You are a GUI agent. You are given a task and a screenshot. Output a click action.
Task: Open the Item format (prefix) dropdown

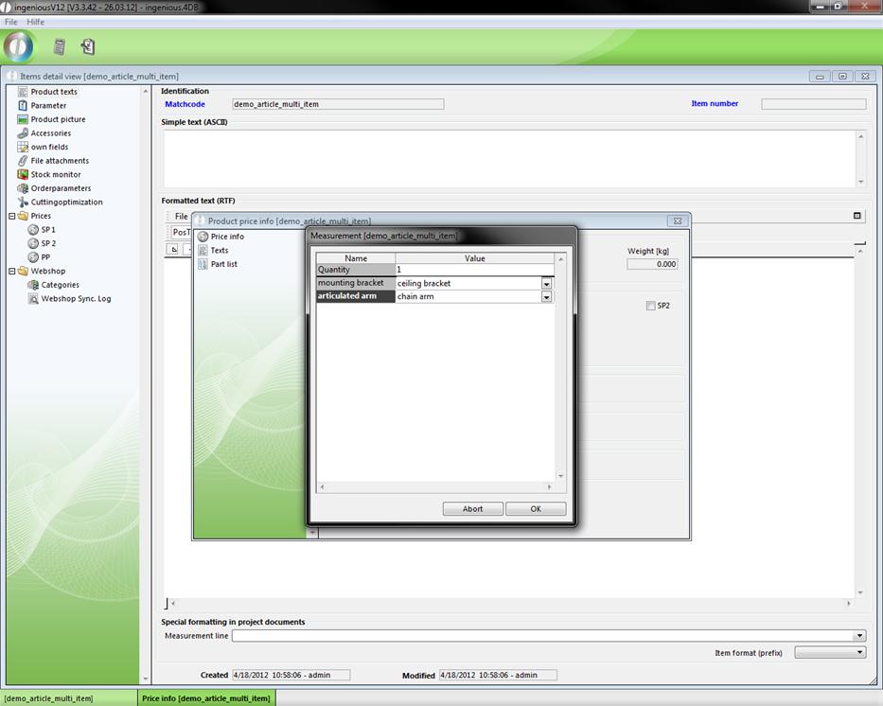(859, 652)
